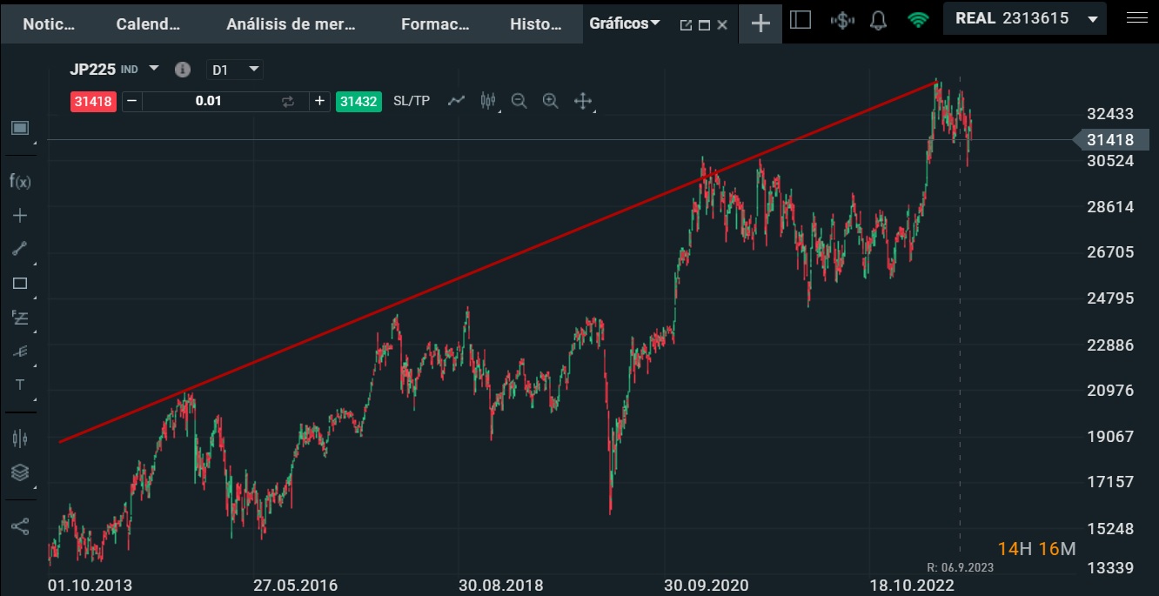Image resolution: width=1159 pixels, height=596 pixels.
Task: Expand the JP225 instrument selector
Action: (x=154, y=70)
